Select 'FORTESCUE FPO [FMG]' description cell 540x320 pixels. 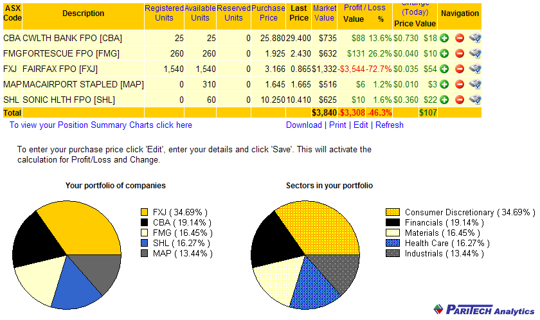(83, 53)
